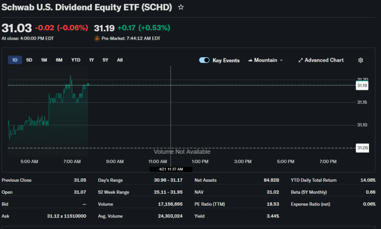This screenshot has width=381, height=229.
Task: Switch to 5D time range
Action: click(x=29, y=60)
